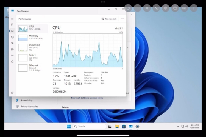This screenshot has width=206, height=137.
Task: Open the Services page in Task Manager
Action: (12, 62)
